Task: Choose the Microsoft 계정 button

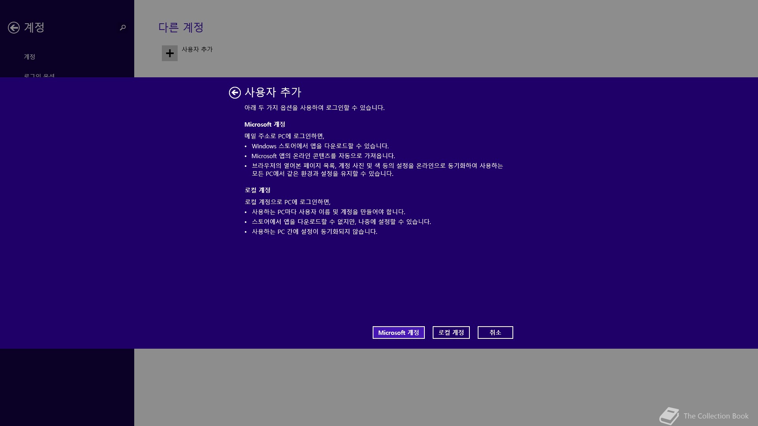Action: [x=399, y=333]
